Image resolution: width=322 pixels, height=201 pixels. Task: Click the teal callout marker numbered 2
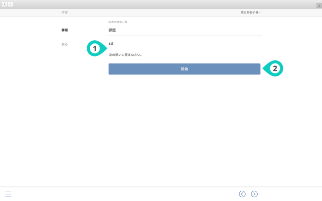pos(274,69)
